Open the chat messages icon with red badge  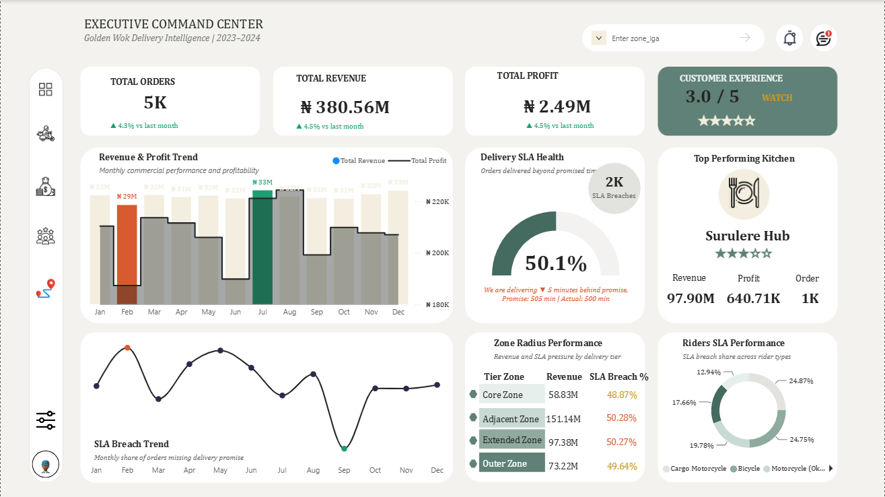tap(824, 38)
